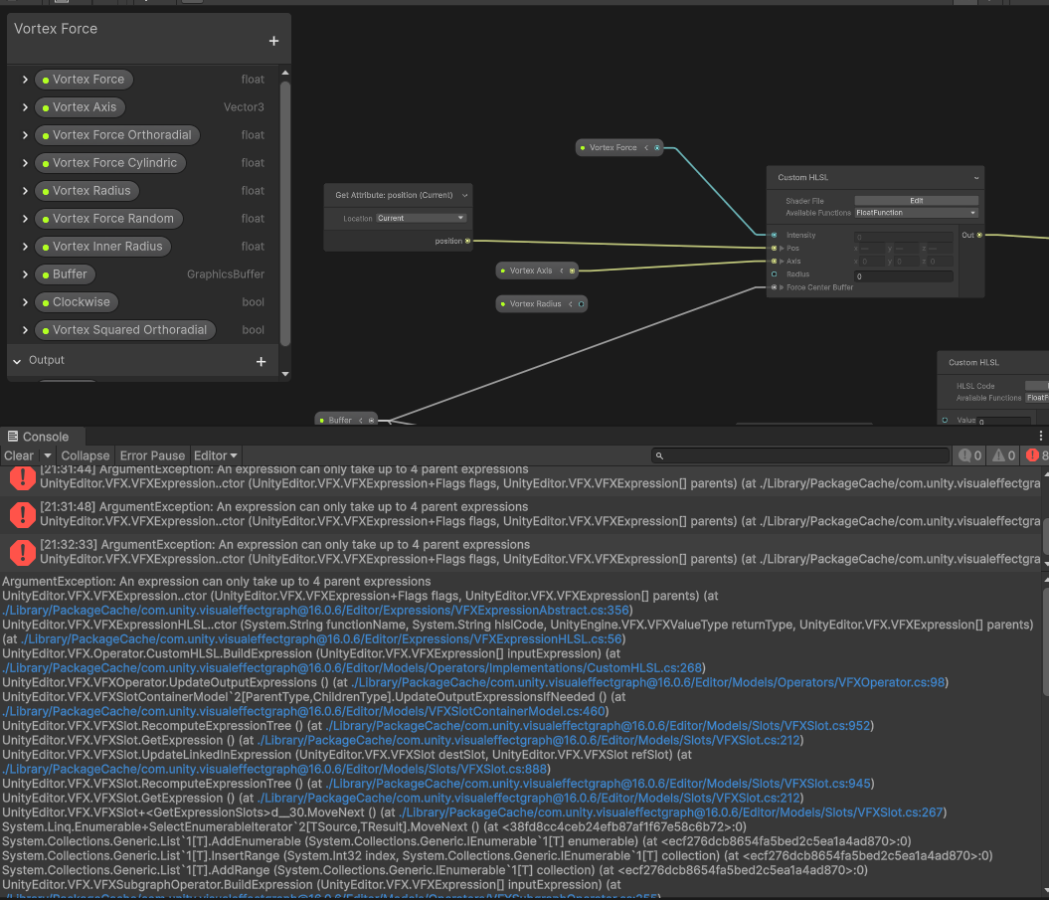Click the output port of the Vortex Force node
This screenshot has width=1049, height=900.
coord(655,146)
